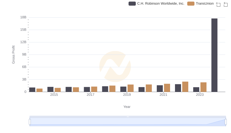This screenshot has width=231, height=133.
Task: Click the dark legend color swatch
Action: (x=132, y=3)
